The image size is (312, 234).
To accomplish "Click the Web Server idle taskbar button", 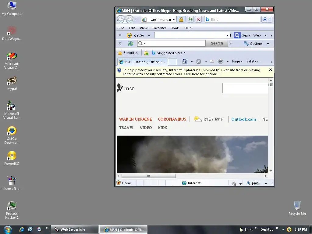I will [x=75, y=229].
